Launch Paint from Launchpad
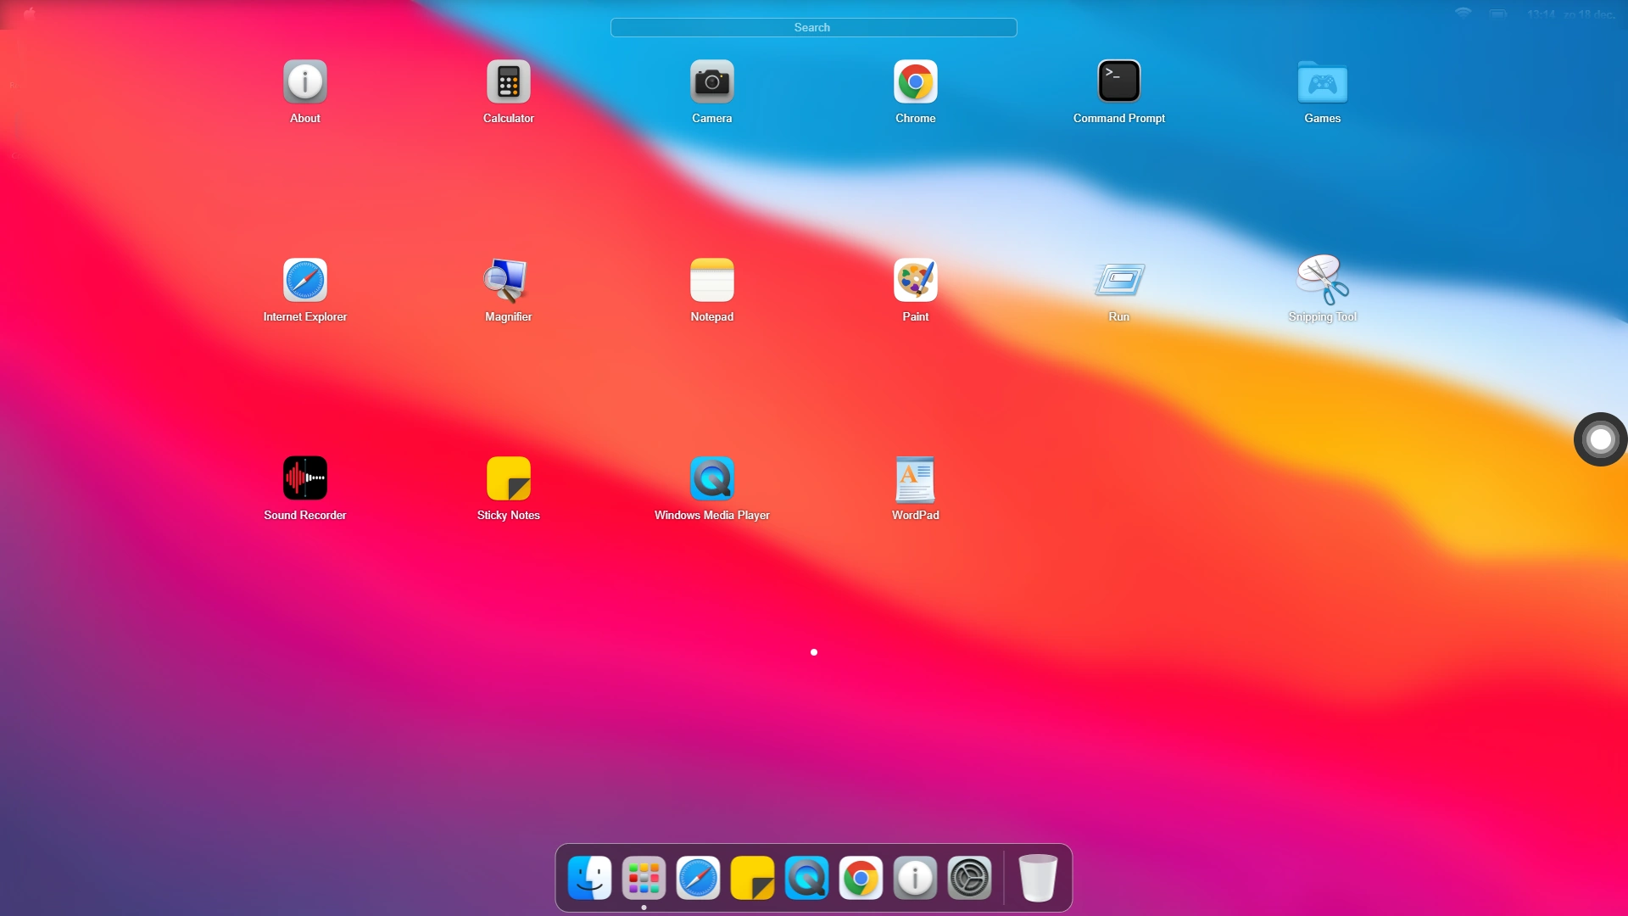 pos(915,280)
